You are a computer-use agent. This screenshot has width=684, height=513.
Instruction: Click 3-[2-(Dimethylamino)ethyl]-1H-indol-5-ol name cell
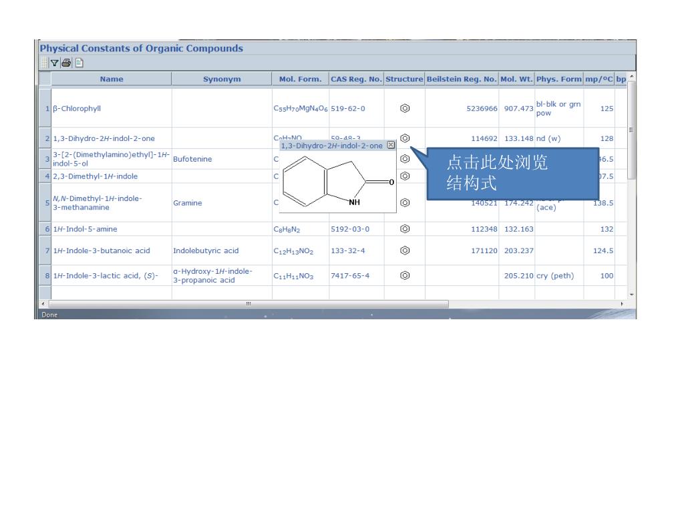point(112,159)
